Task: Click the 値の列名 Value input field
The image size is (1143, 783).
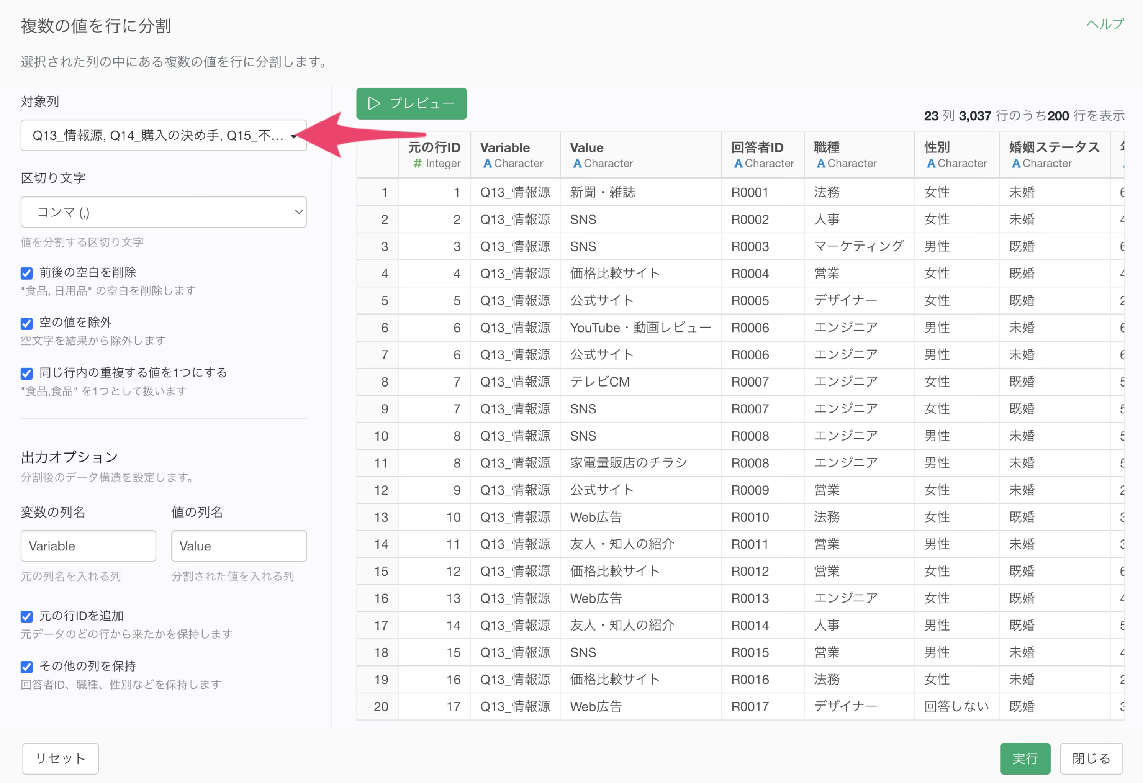Action: pos(239,546)
